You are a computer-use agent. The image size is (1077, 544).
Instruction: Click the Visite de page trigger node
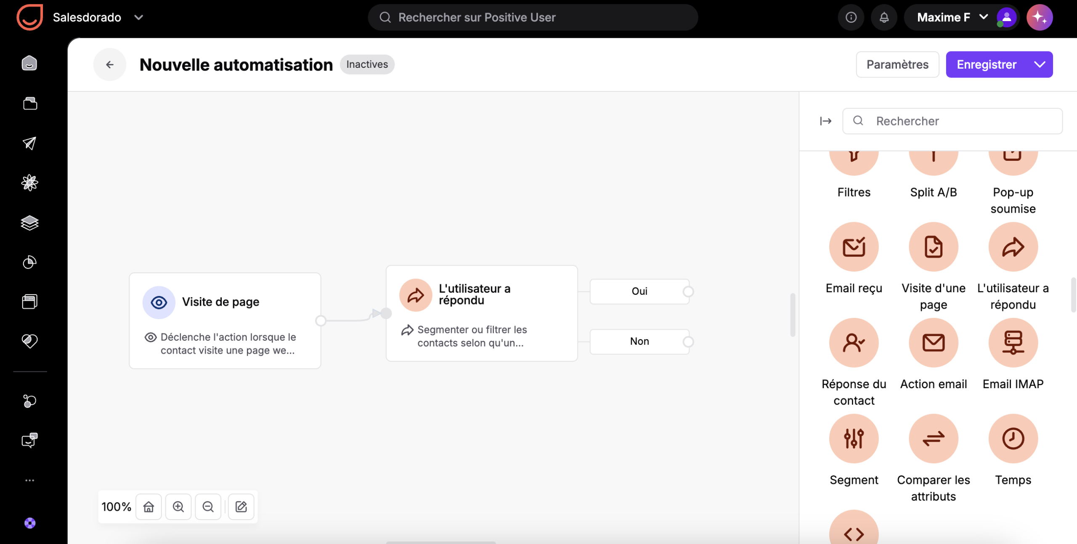point(225,321)
